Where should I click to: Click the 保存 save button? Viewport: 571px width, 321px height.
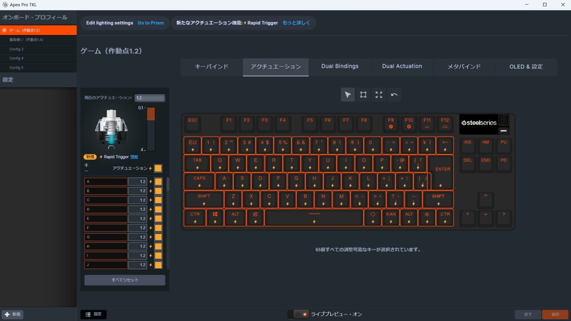pyautogui.click(x=555, y=314)
